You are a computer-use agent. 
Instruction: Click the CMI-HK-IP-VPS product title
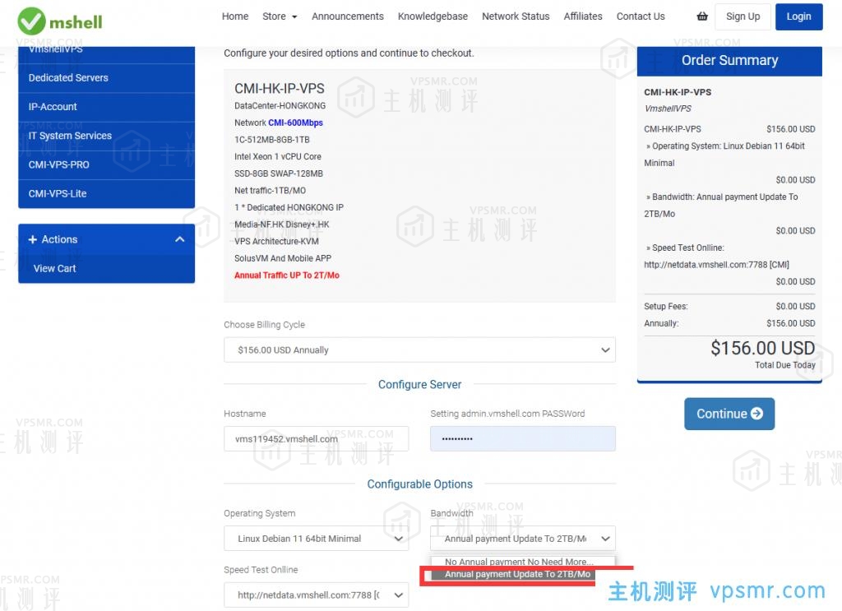pyautogui.click(x=280, y=89)
